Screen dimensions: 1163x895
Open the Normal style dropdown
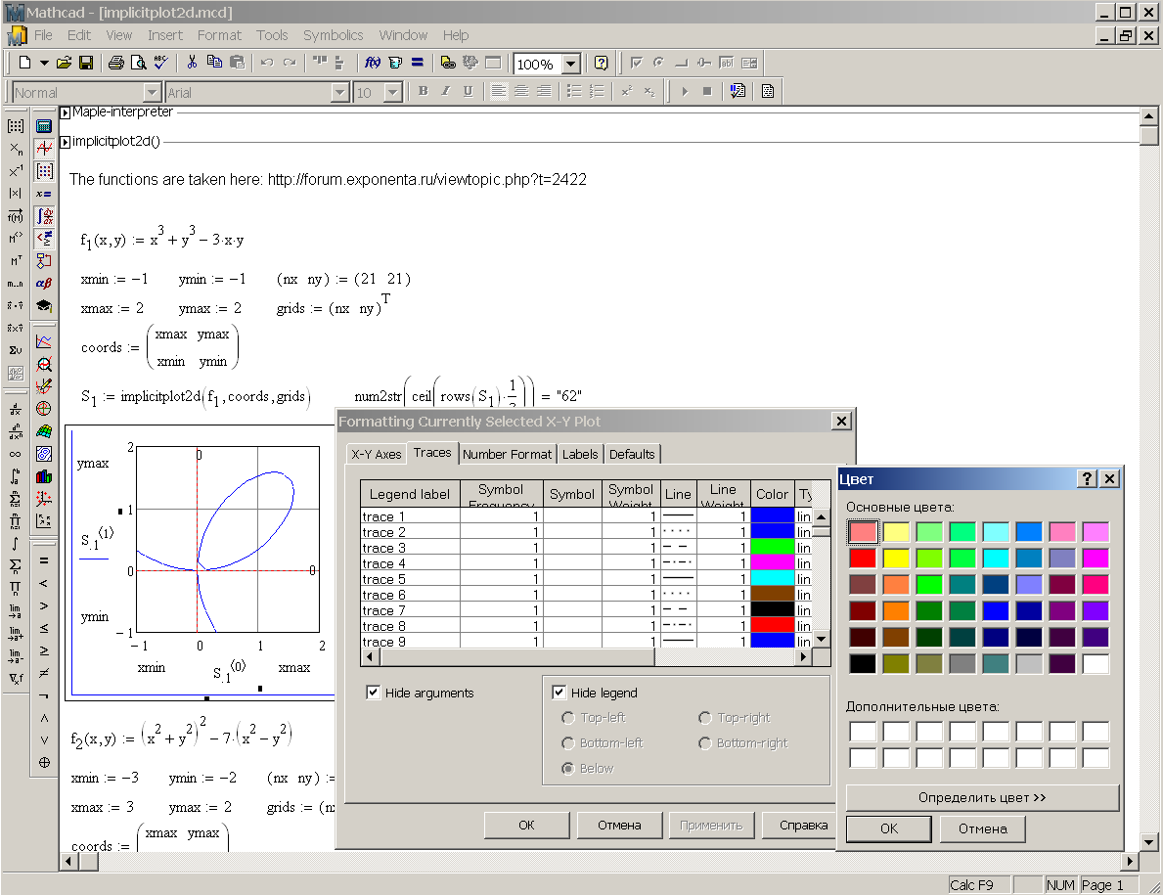tap(152, 92)
